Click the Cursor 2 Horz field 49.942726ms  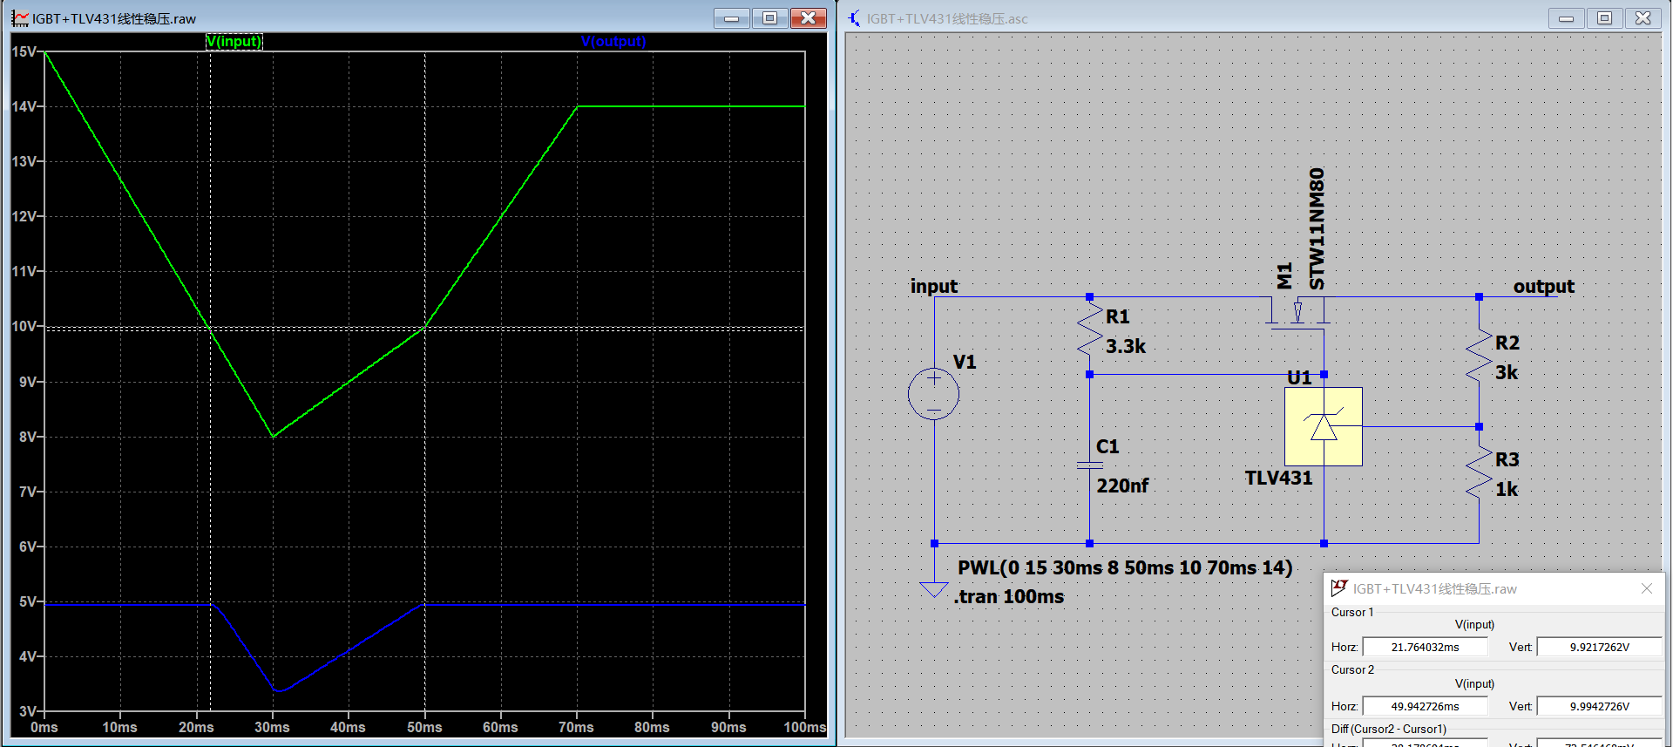[1425, 706]
